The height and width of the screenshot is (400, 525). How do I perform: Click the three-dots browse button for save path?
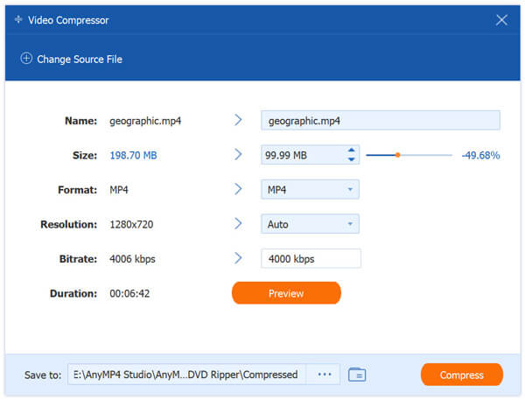point(325,375)
